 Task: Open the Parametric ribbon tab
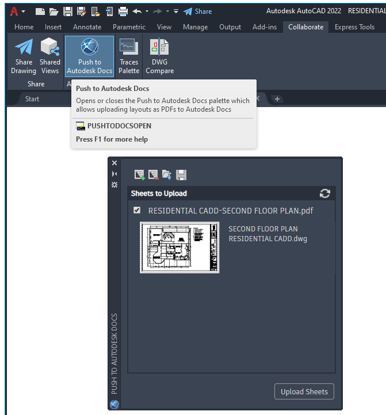point(129,27)
